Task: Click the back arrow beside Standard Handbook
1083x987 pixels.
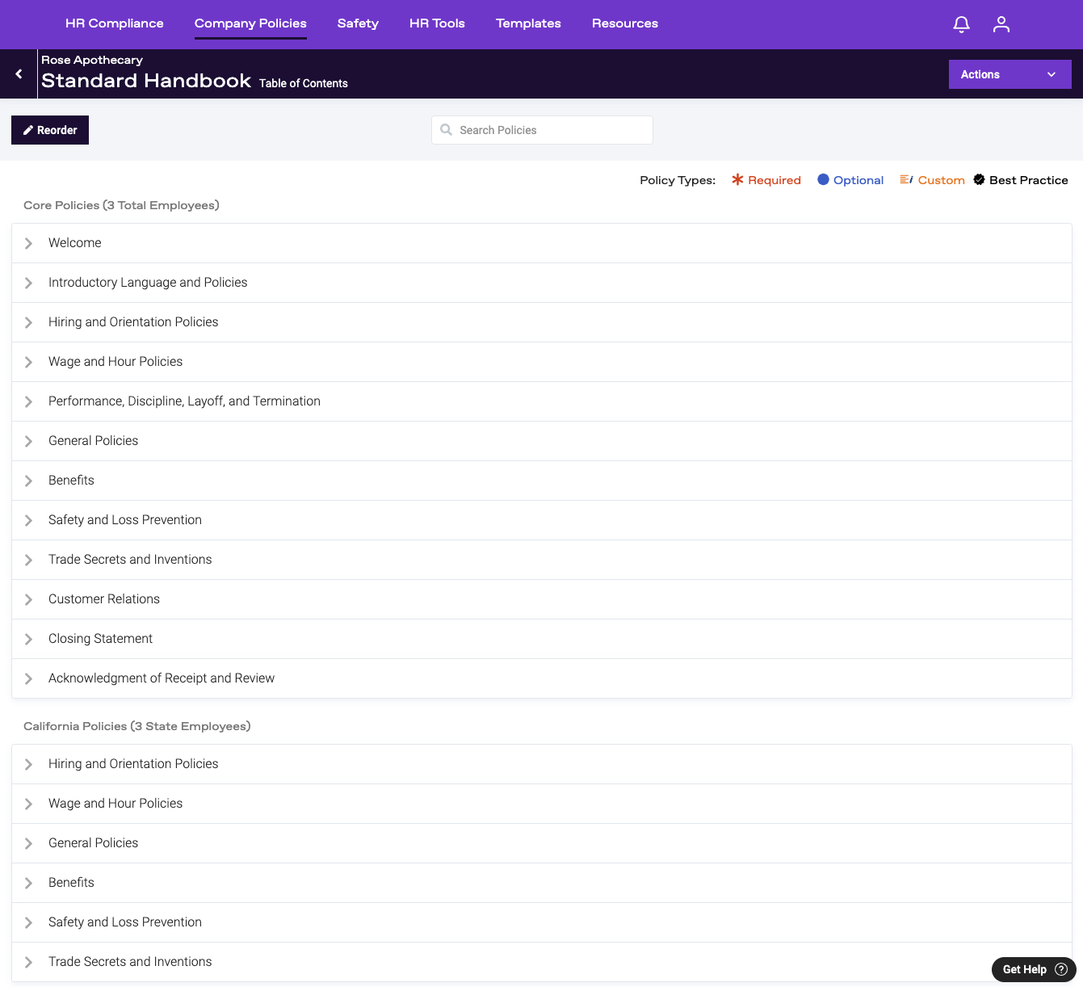Action: tap(19, 74)
